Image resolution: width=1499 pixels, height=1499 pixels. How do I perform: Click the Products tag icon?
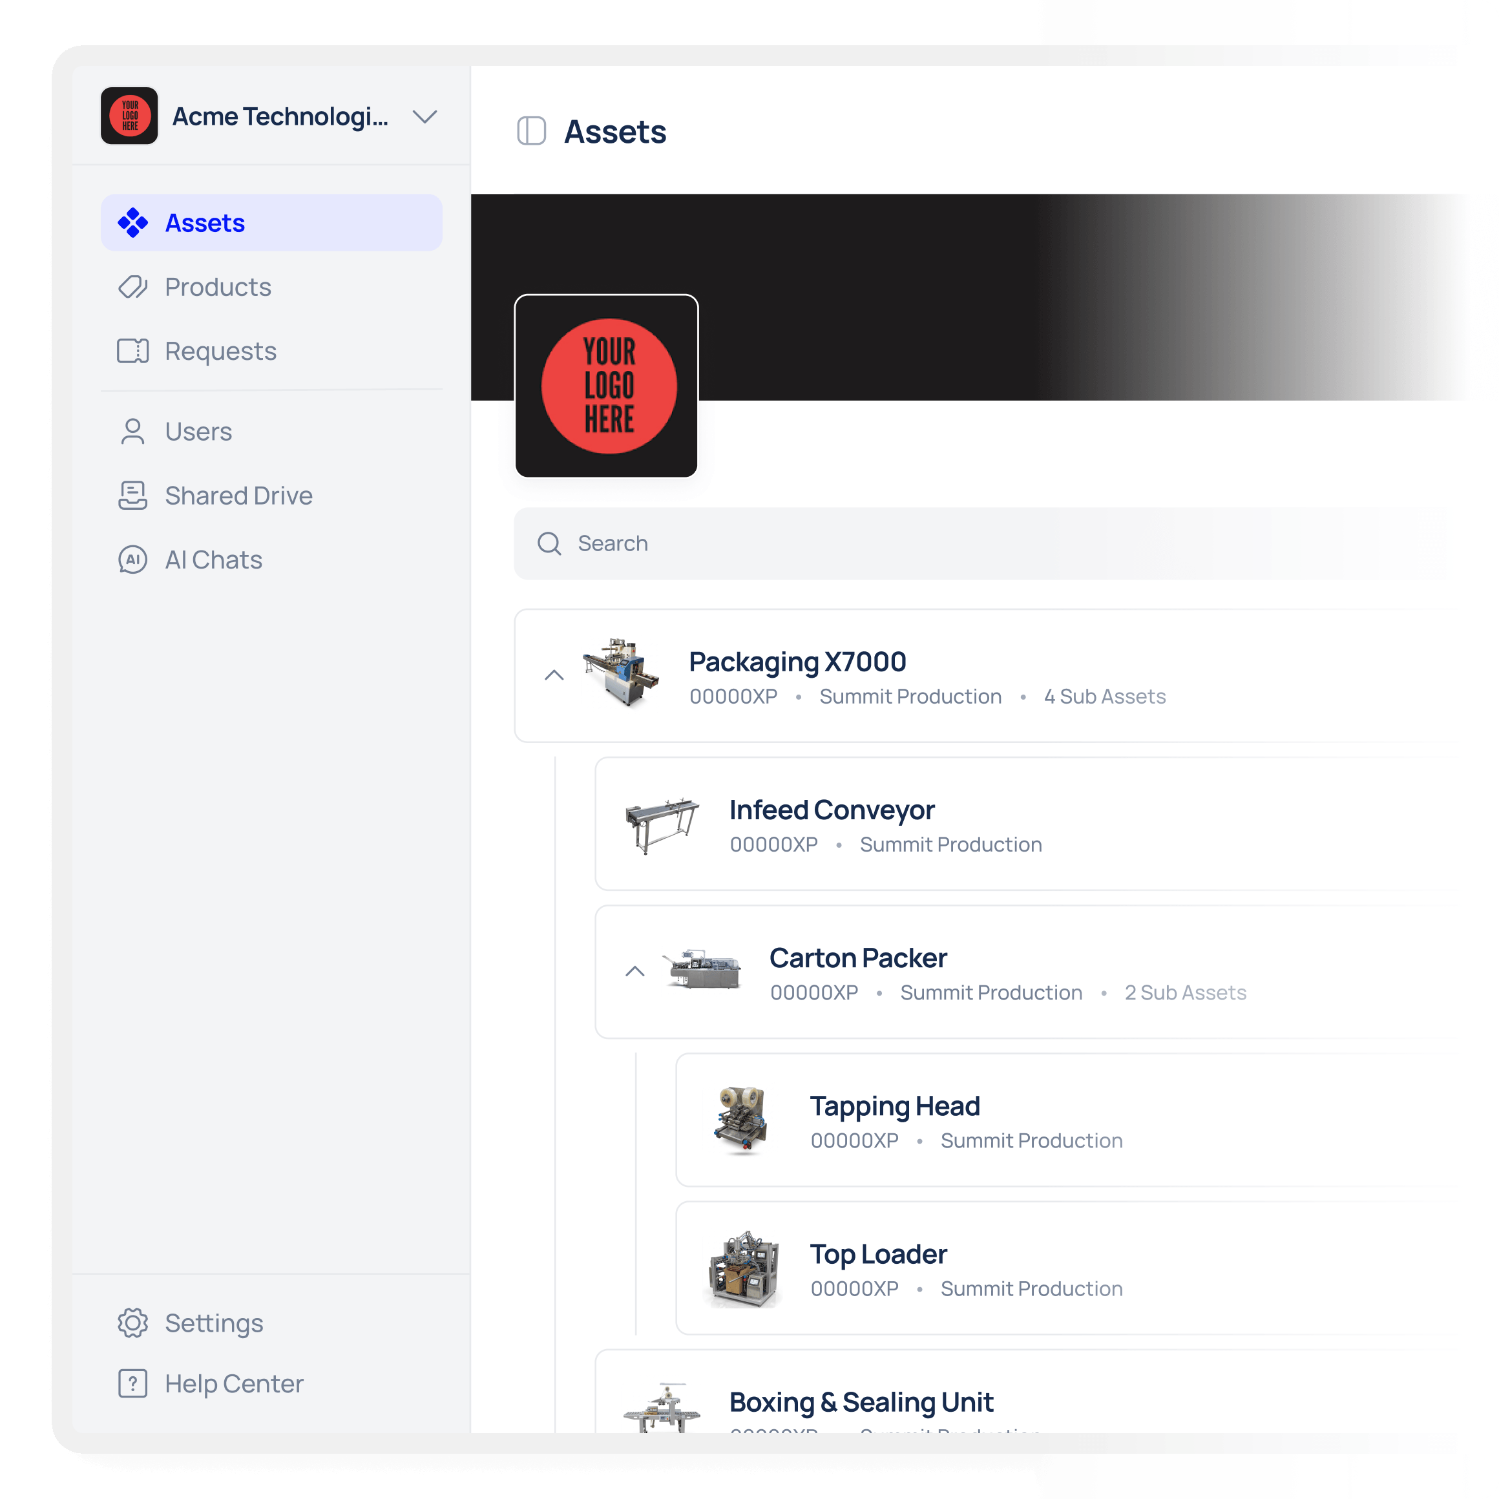[132, 287]
